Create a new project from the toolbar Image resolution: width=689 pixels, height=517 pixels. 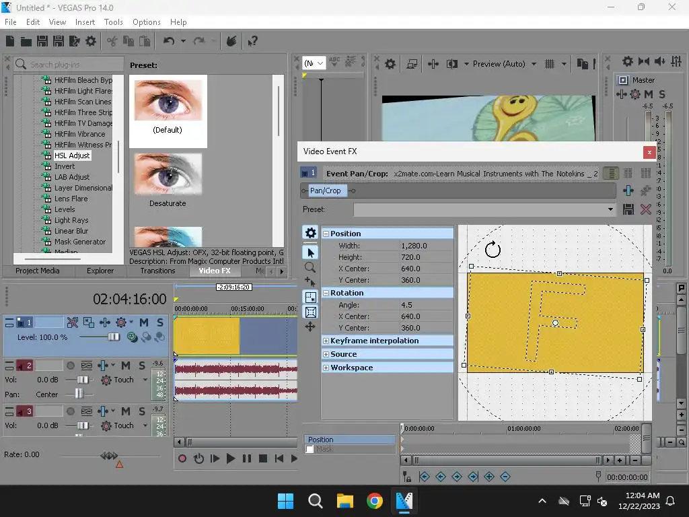click(10, 41)
